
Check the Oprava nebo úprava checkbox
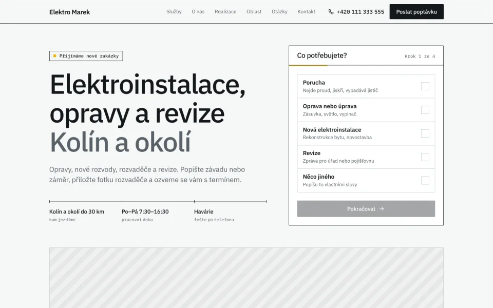(425, 110)
